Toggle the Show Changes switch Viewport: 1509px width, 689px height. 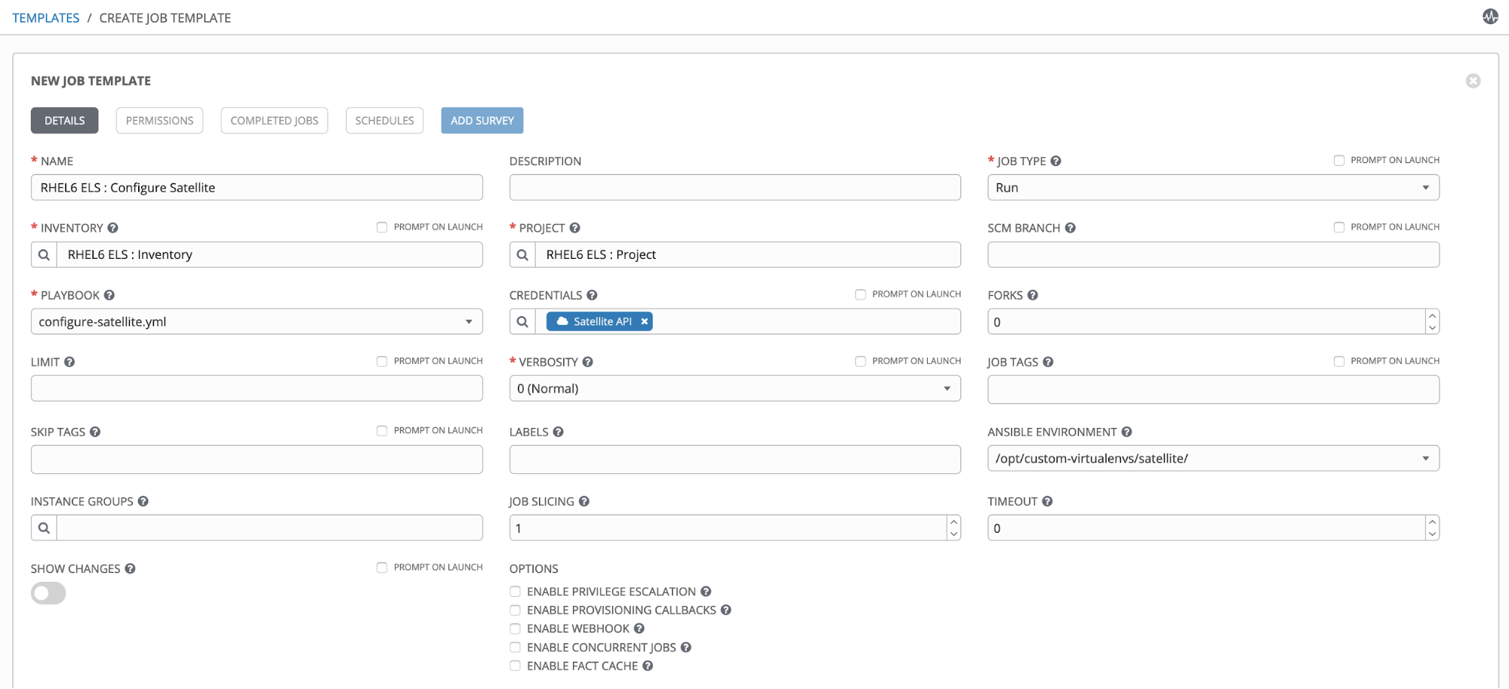click(48, 593)
